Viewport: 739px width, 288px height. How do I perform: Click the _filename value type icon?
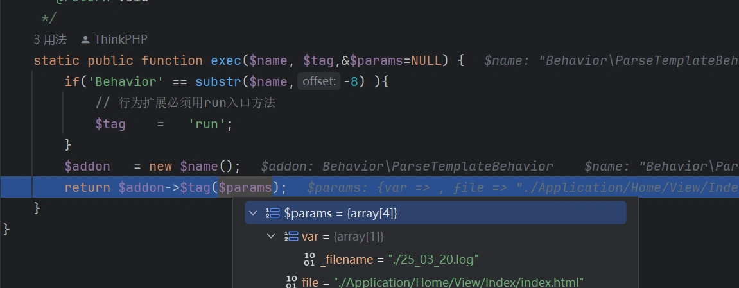point(309,259)
